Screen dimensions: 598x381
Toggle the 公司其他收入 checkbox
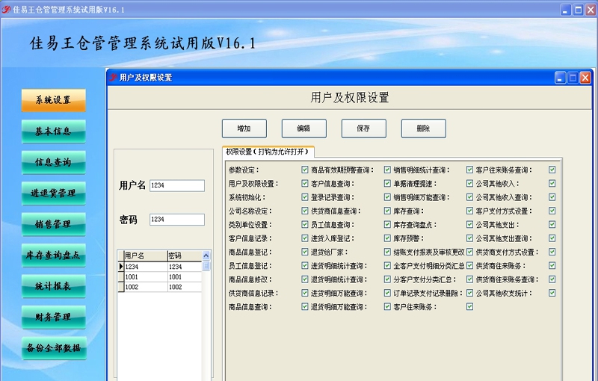tap(552, 183)
